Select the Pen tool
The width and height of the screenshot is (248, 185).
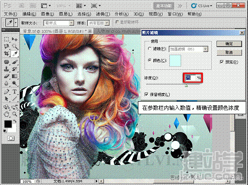6,91
